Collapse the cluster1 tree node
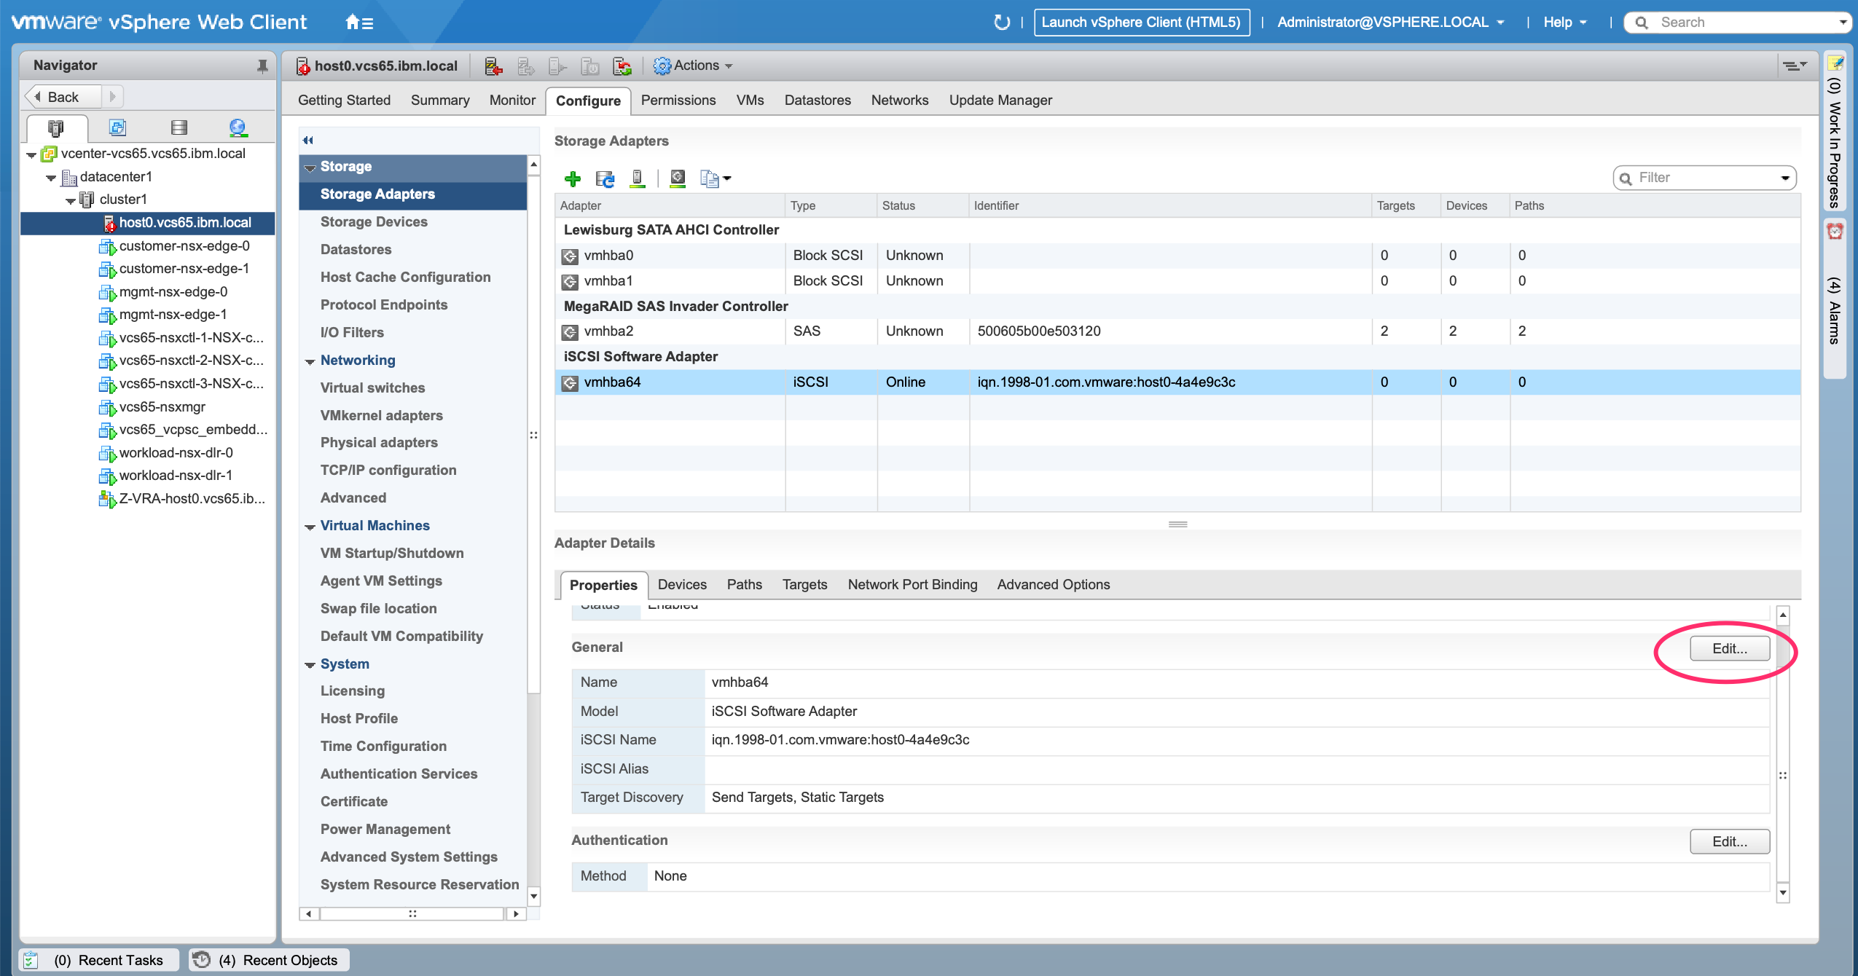Viewport: 1858px width, 976px height. (x=71, y=200)
